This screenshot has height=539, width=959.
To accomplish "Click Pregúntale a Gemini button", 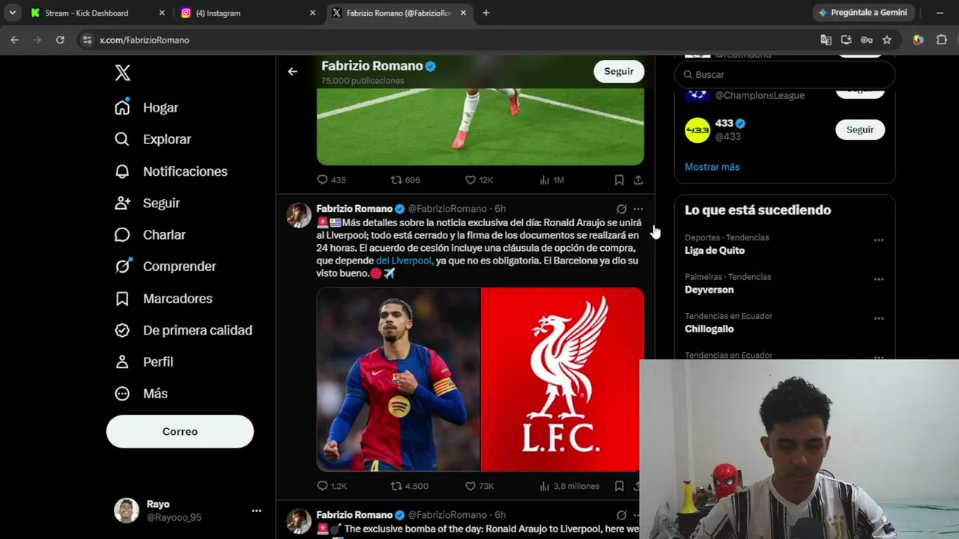I will [862, 13].
